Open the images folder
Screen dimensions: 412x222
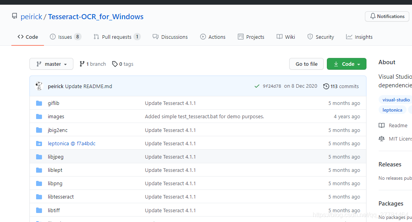[x=56, y=116]
